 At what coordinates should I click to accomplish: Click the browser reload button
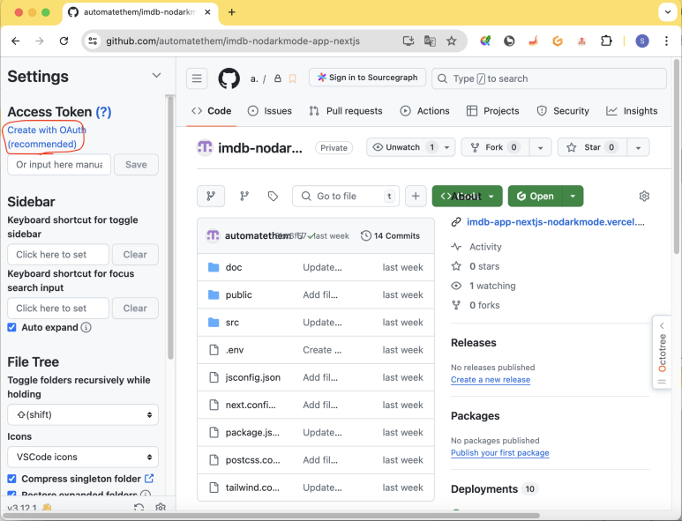pos(64,41)
